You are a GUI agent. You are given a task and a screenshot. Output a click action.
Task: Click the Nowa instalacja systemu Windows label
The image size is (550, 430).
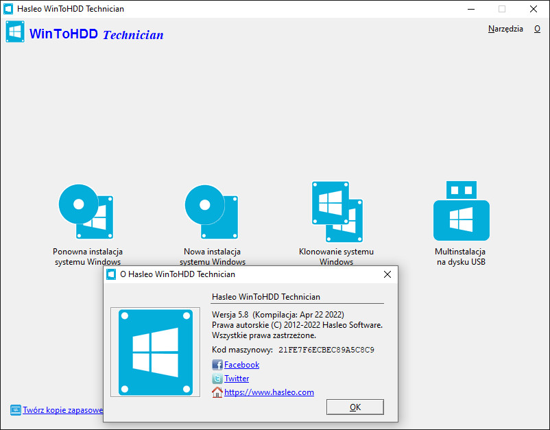tap(212, 256)
